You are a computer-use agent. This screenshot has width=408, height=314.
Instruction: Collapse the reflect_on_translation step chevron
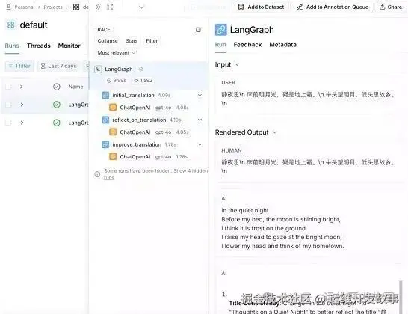(x=200, y=120)
